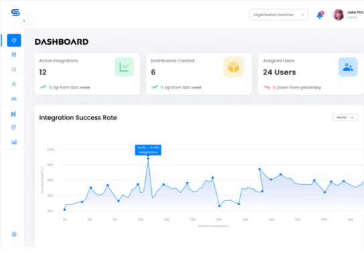Open the dashboard gauge icon in sidebar
364x268 pixels.
[14, 40]
